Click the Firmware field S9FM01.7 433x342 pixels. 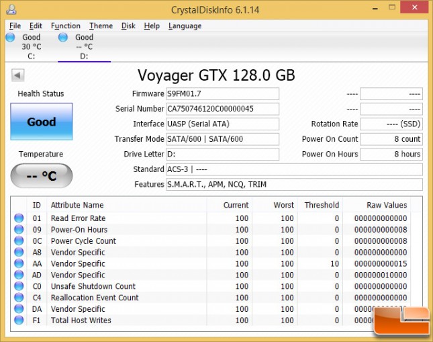pos(223,93)
